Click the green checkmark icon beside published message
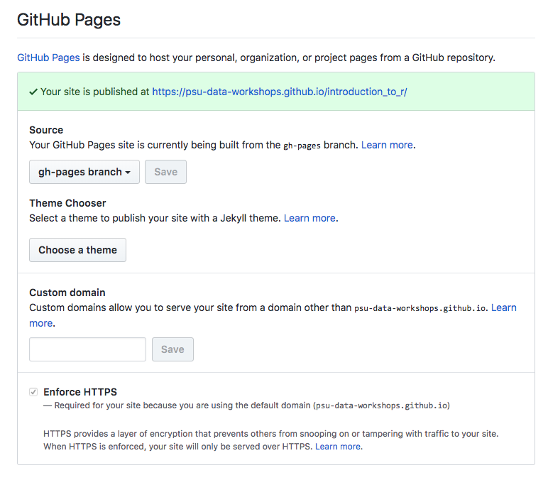548x485 pixels. point(33,92)
